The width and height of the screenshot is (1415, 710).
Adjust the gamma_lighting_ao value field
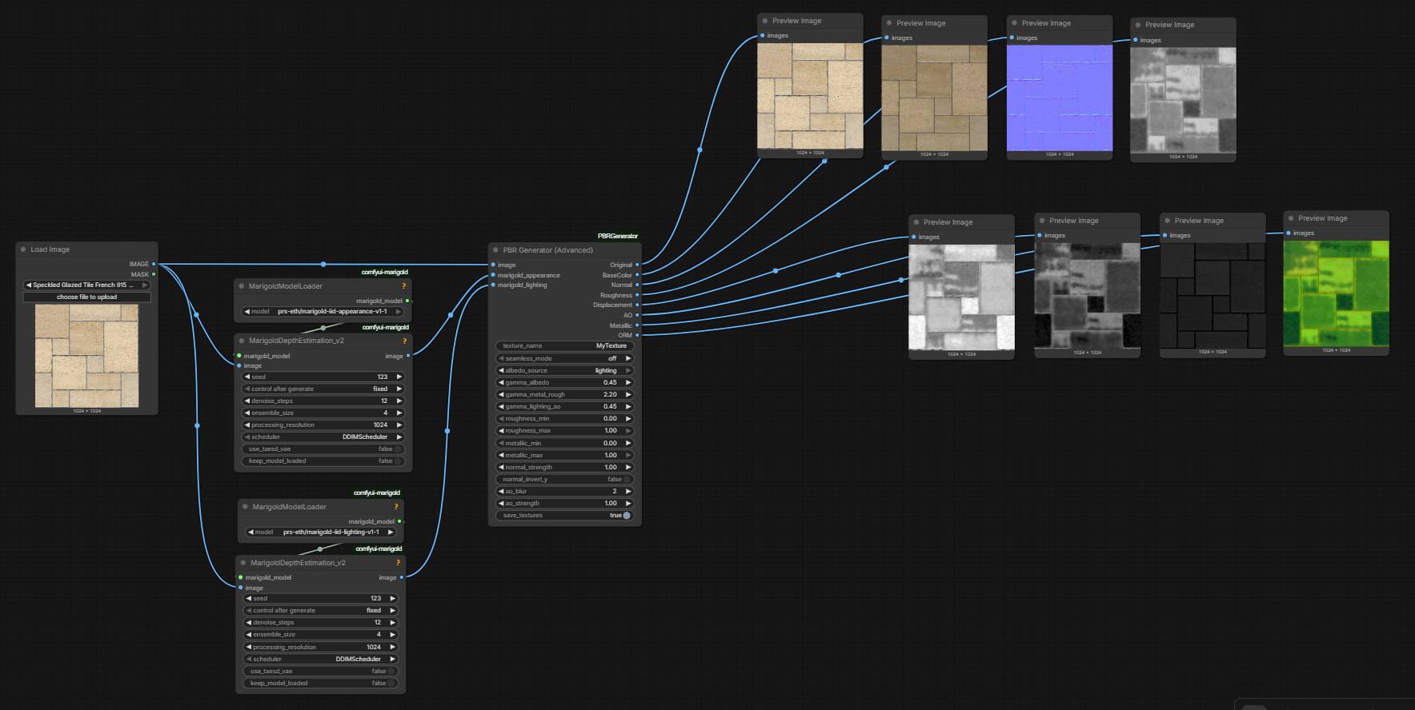(565, 406)
